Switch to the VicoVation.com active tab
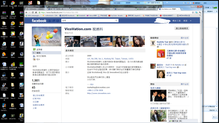 click(x=169, y=9)
